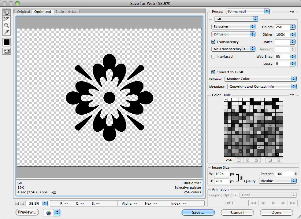Lock selected colors with the padlock icon

click(256, 160)
